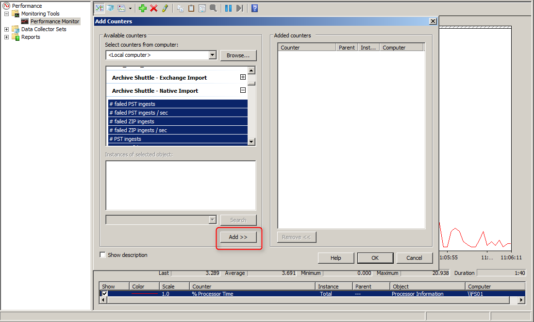Close the Add Counters dialog
Screen dimensions: 534x322
[433, 21]
